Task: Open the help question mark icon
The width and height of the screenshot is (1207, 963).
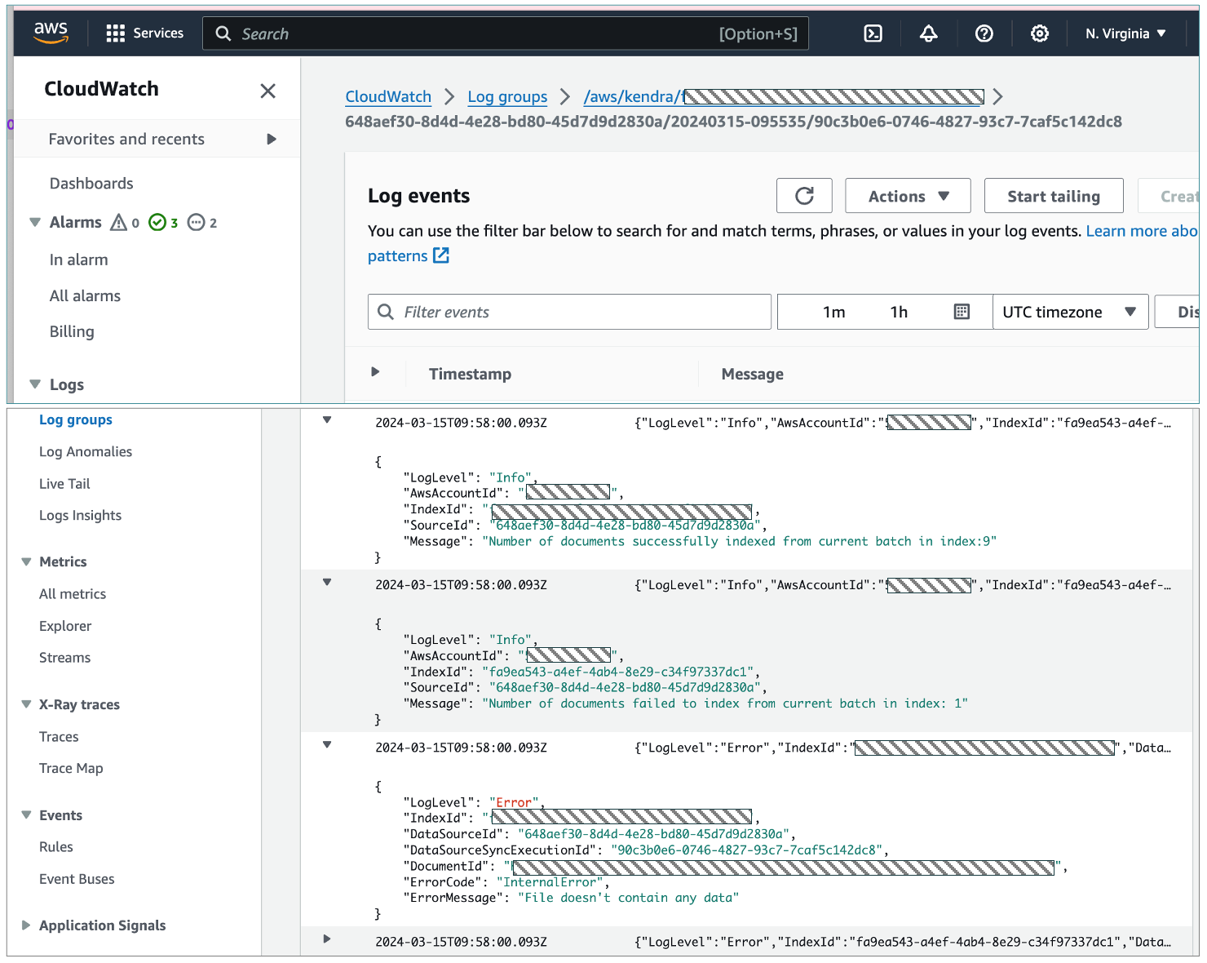Action: [x=984, y=33]
